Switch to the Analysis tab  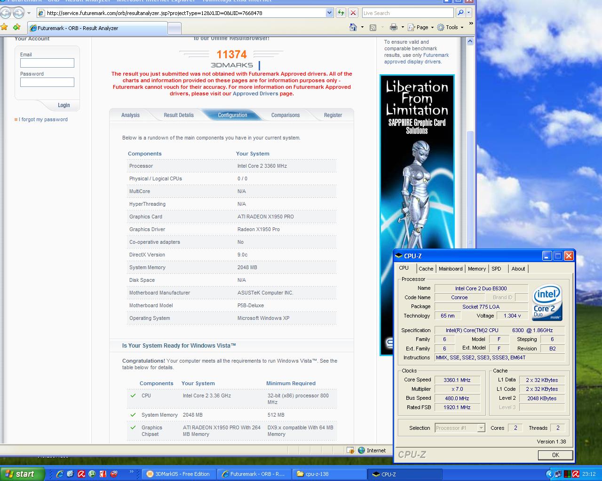130,115
